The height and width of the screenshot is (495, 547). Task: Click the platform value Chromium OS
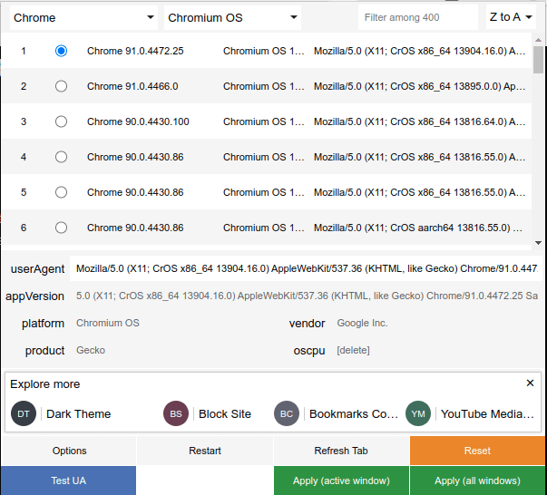(108, 323)
